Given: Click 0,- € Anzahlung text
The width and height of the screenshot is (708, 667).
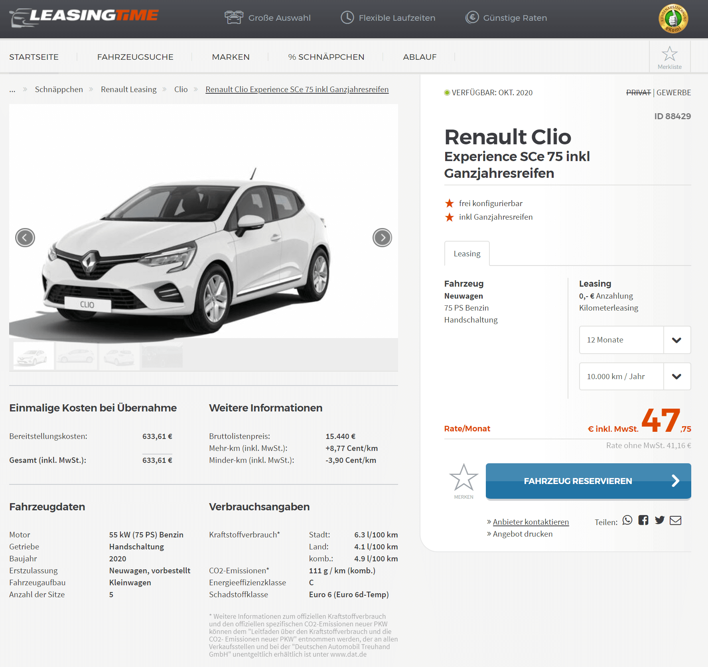Looking at the screenshot, I should [x=606, y=296].
